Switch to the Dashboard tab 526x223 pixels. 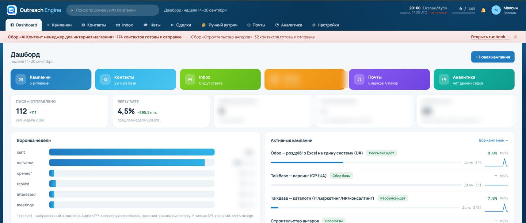(x=24, y=25)
